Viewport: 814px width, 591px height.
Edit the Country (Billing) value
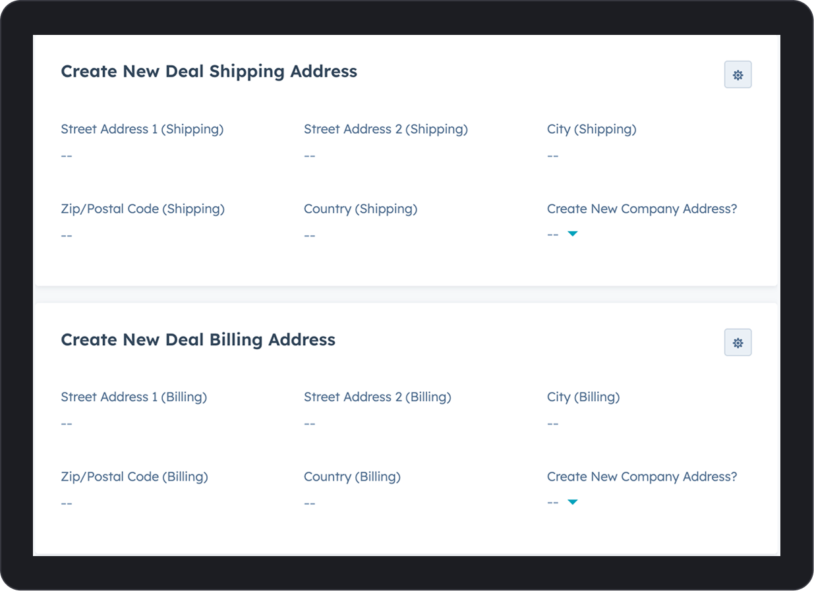(x=310, y=503)
